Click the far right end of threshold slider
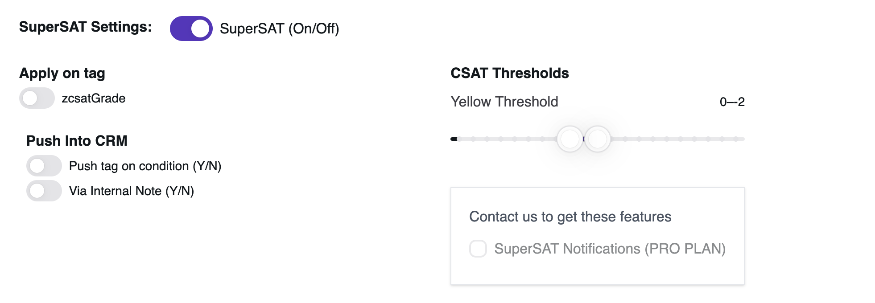 click(741, 139)
